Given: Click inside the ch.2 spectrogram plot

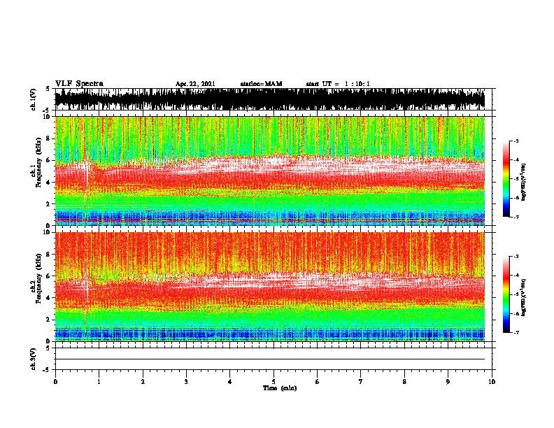Looking at the screenshot, I should click(x=270, y=287).
